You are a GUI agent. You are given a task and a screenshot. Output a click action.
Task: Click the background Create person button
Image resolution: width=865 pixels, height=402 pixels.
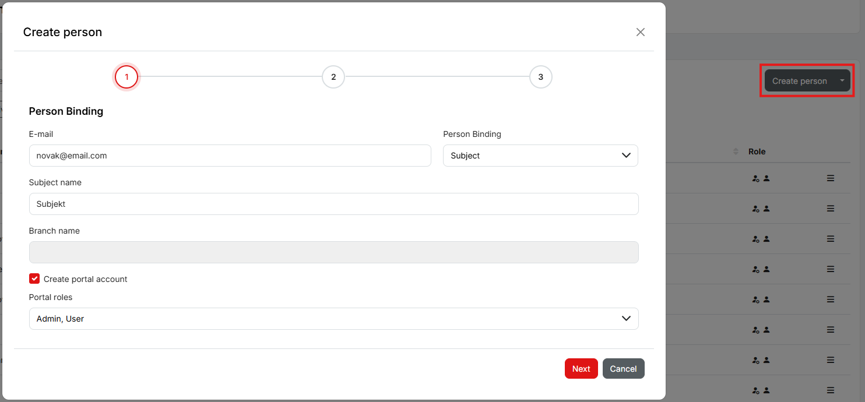pos(799,81)
